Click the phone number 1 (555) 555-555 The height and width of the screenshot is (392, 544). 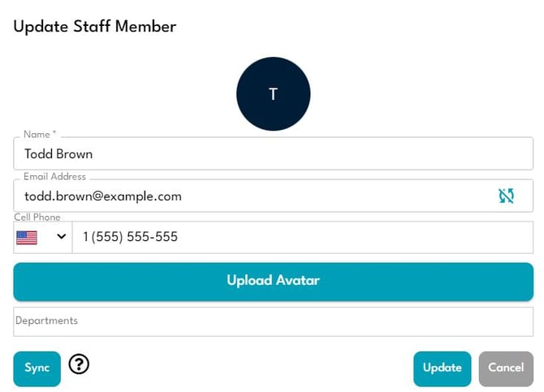(x=130, y=238)
